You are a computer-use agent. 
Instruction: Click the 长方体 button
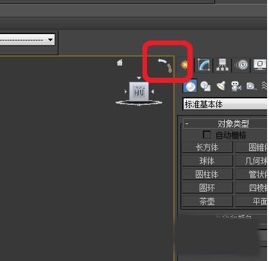[207, 147]
